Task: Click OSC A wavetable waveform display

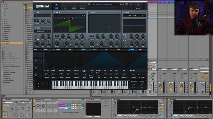Action: coord(70,26)
